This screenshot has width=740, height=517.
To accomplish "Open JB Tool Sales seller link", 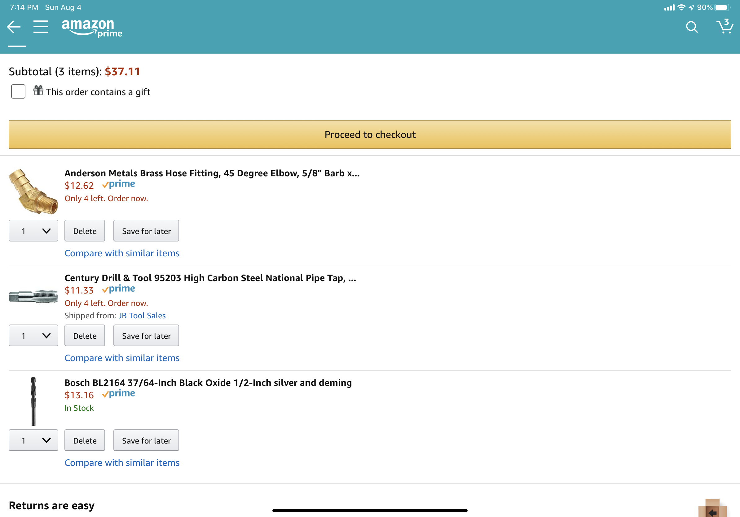I will (x=142, y=316).
